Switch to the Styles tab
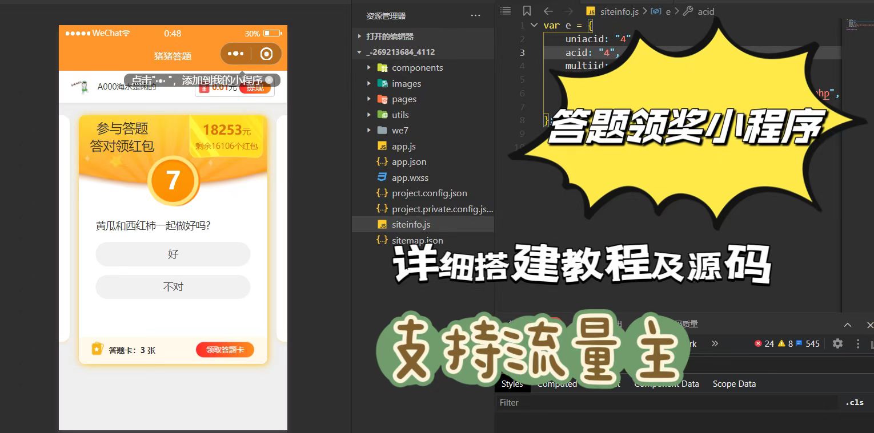874x433 pixels. point(512,384)
